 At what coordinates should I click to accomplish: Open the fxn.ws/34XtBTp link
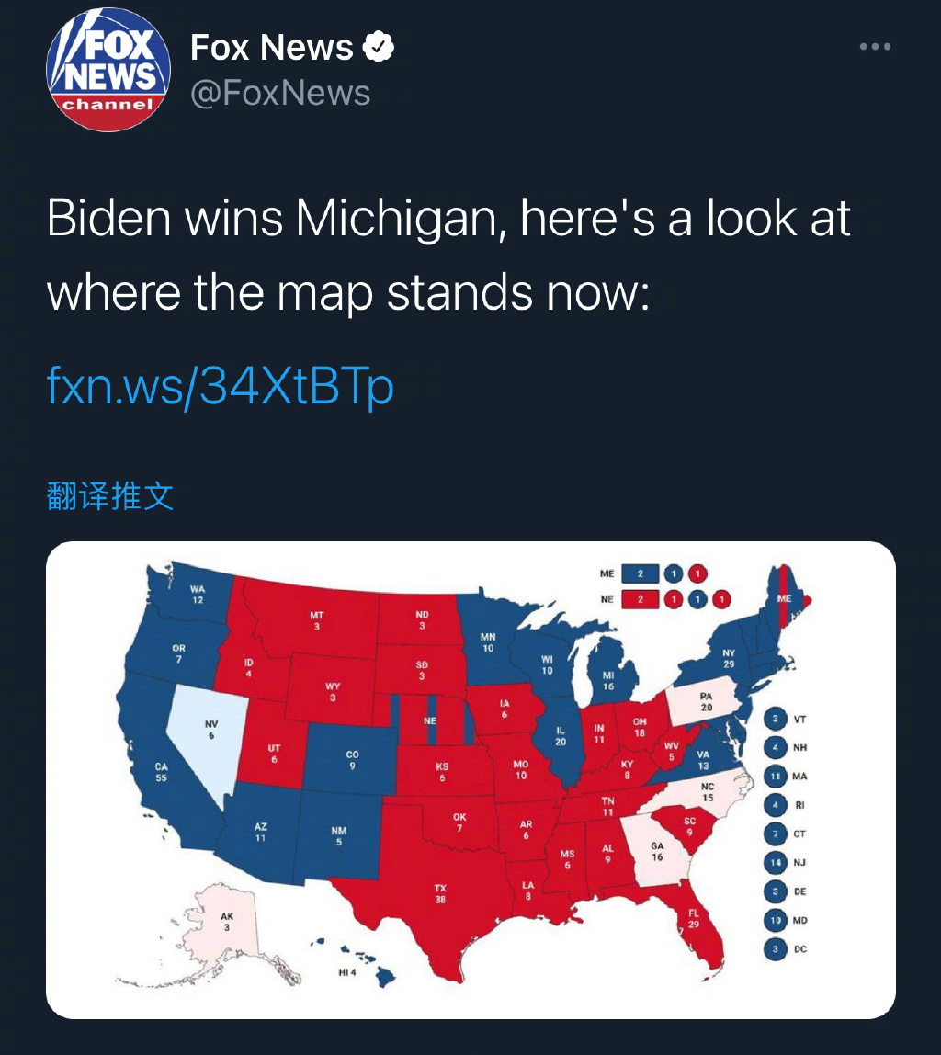[220, 386]
